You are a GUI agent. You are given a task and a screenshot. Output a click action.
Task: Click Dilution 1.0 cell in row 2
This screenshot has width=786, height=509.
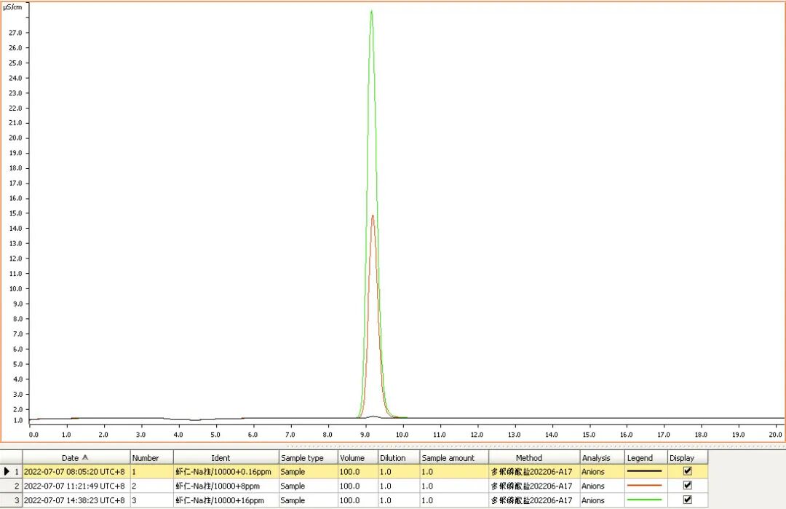(x=399, y=486)
